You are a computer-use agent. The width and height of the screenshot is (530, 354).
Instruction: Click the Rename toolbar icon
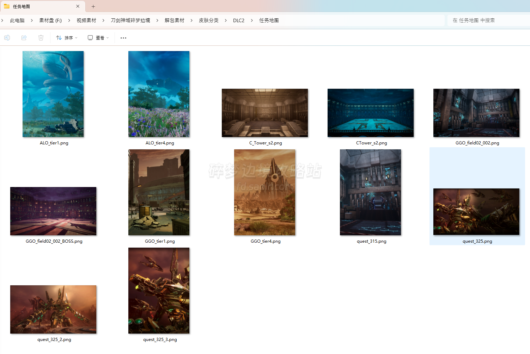point(7,38)
